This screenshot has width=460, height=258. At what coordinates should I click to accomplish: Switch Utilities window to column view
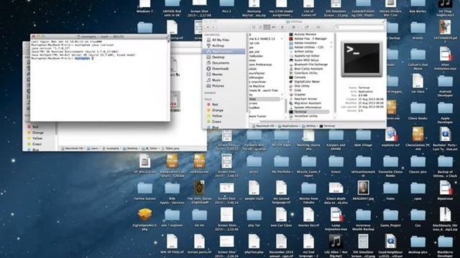(x=267, y=27)
